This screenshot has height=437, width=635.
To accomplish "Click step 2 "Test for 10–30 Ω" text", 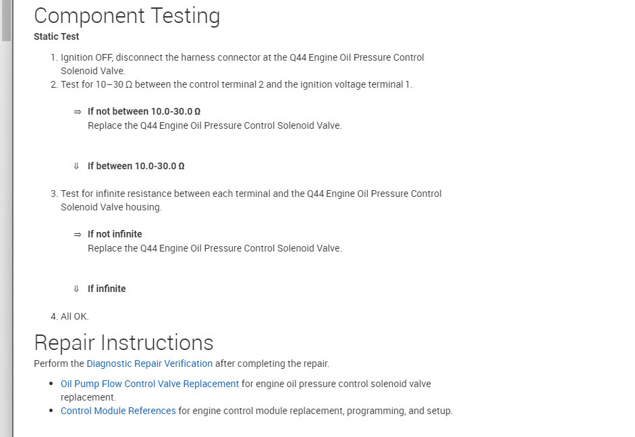I will click(x=236, y=84).
